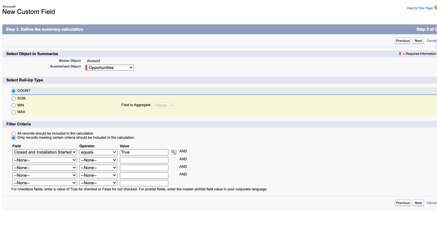
Task: Click the bottom Next button
Action: [x=418, y=203]
